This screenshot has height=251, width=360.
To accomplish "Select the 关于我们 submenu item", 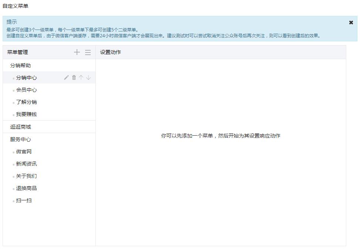I will tap(26, 176).
